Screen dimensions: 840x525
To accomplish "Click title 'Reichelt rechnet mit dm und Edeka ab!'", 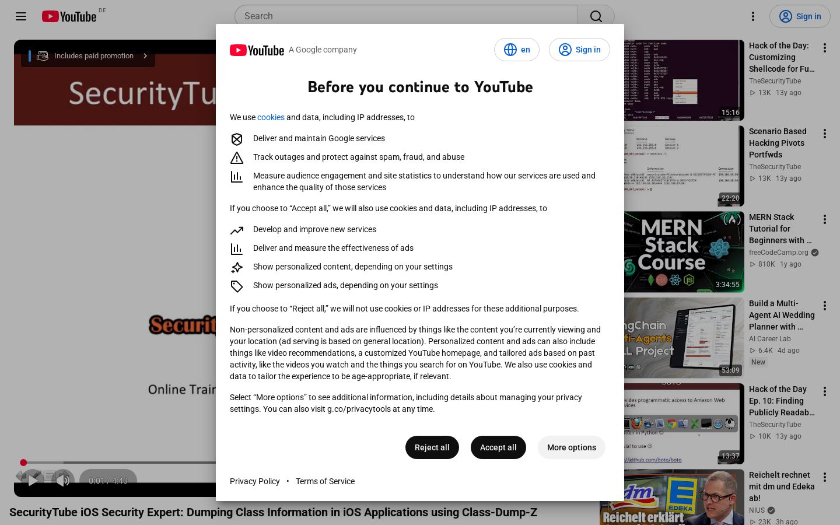I will point(782,487).
